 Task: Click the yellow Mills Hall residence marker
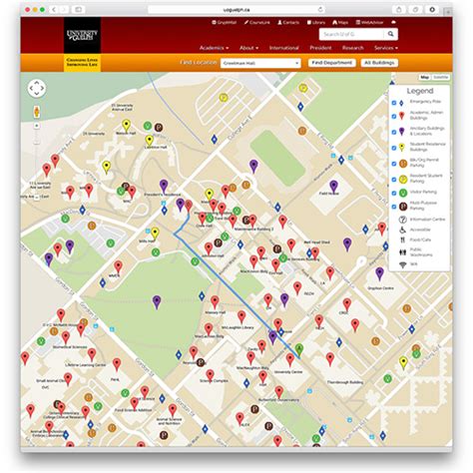(x=155, y=234)
